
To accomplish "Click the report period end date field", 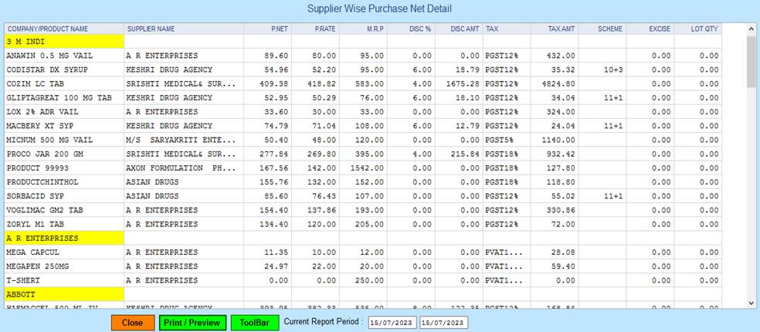I will pyautogui.click(x=443, y=323).
